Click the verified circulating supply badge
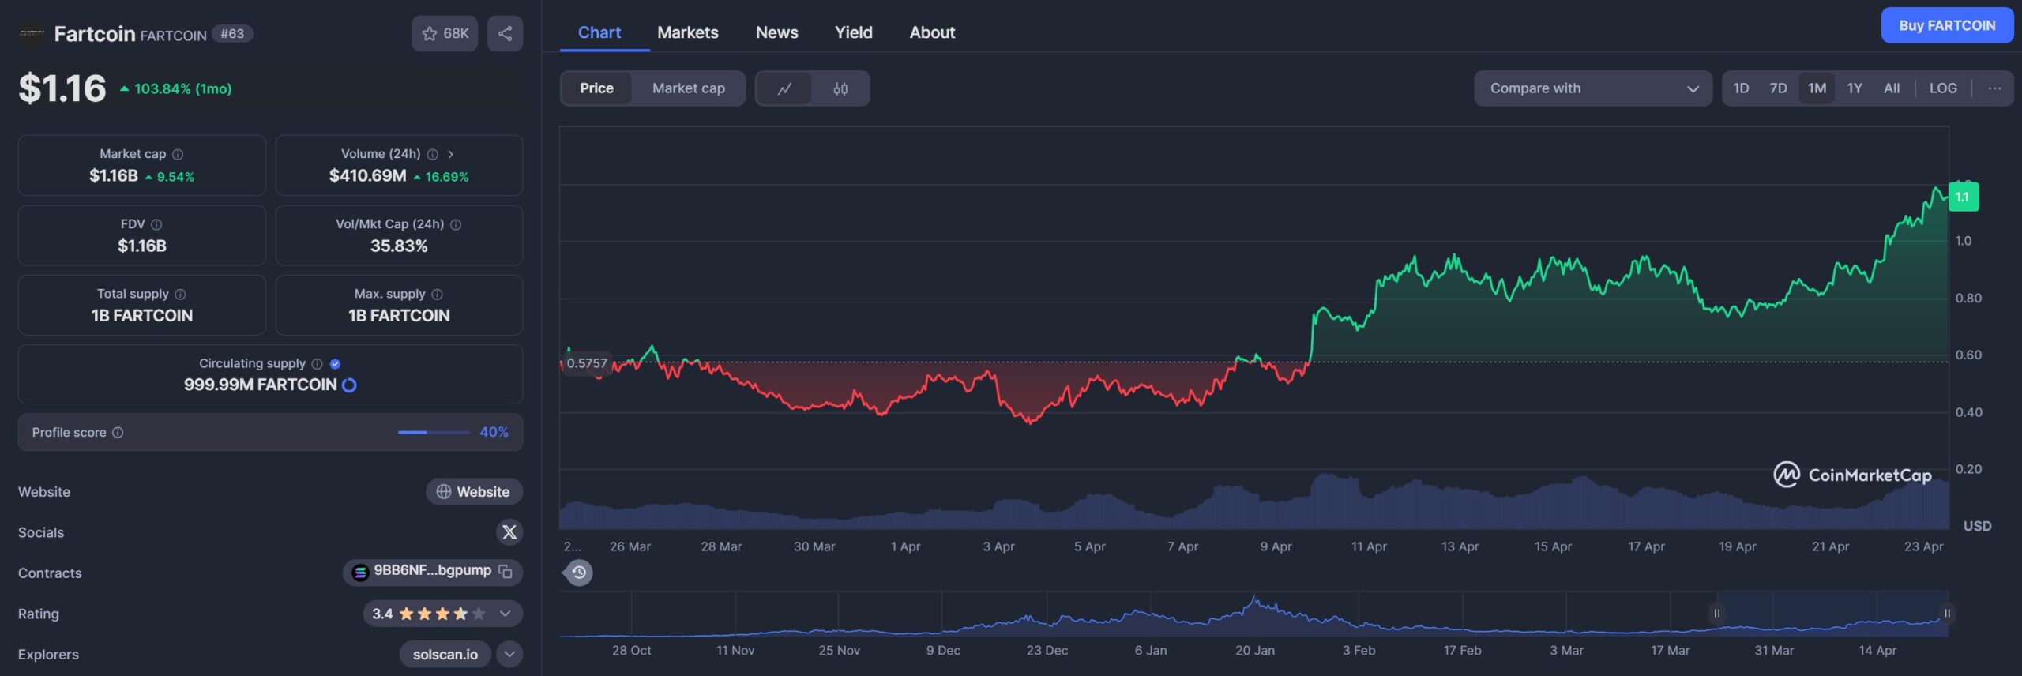The image size is (2022, 676). [335, 363]
